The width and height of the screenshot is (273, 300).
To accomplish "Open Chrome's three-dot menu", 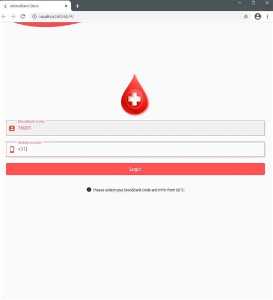I will coord(267,17).
